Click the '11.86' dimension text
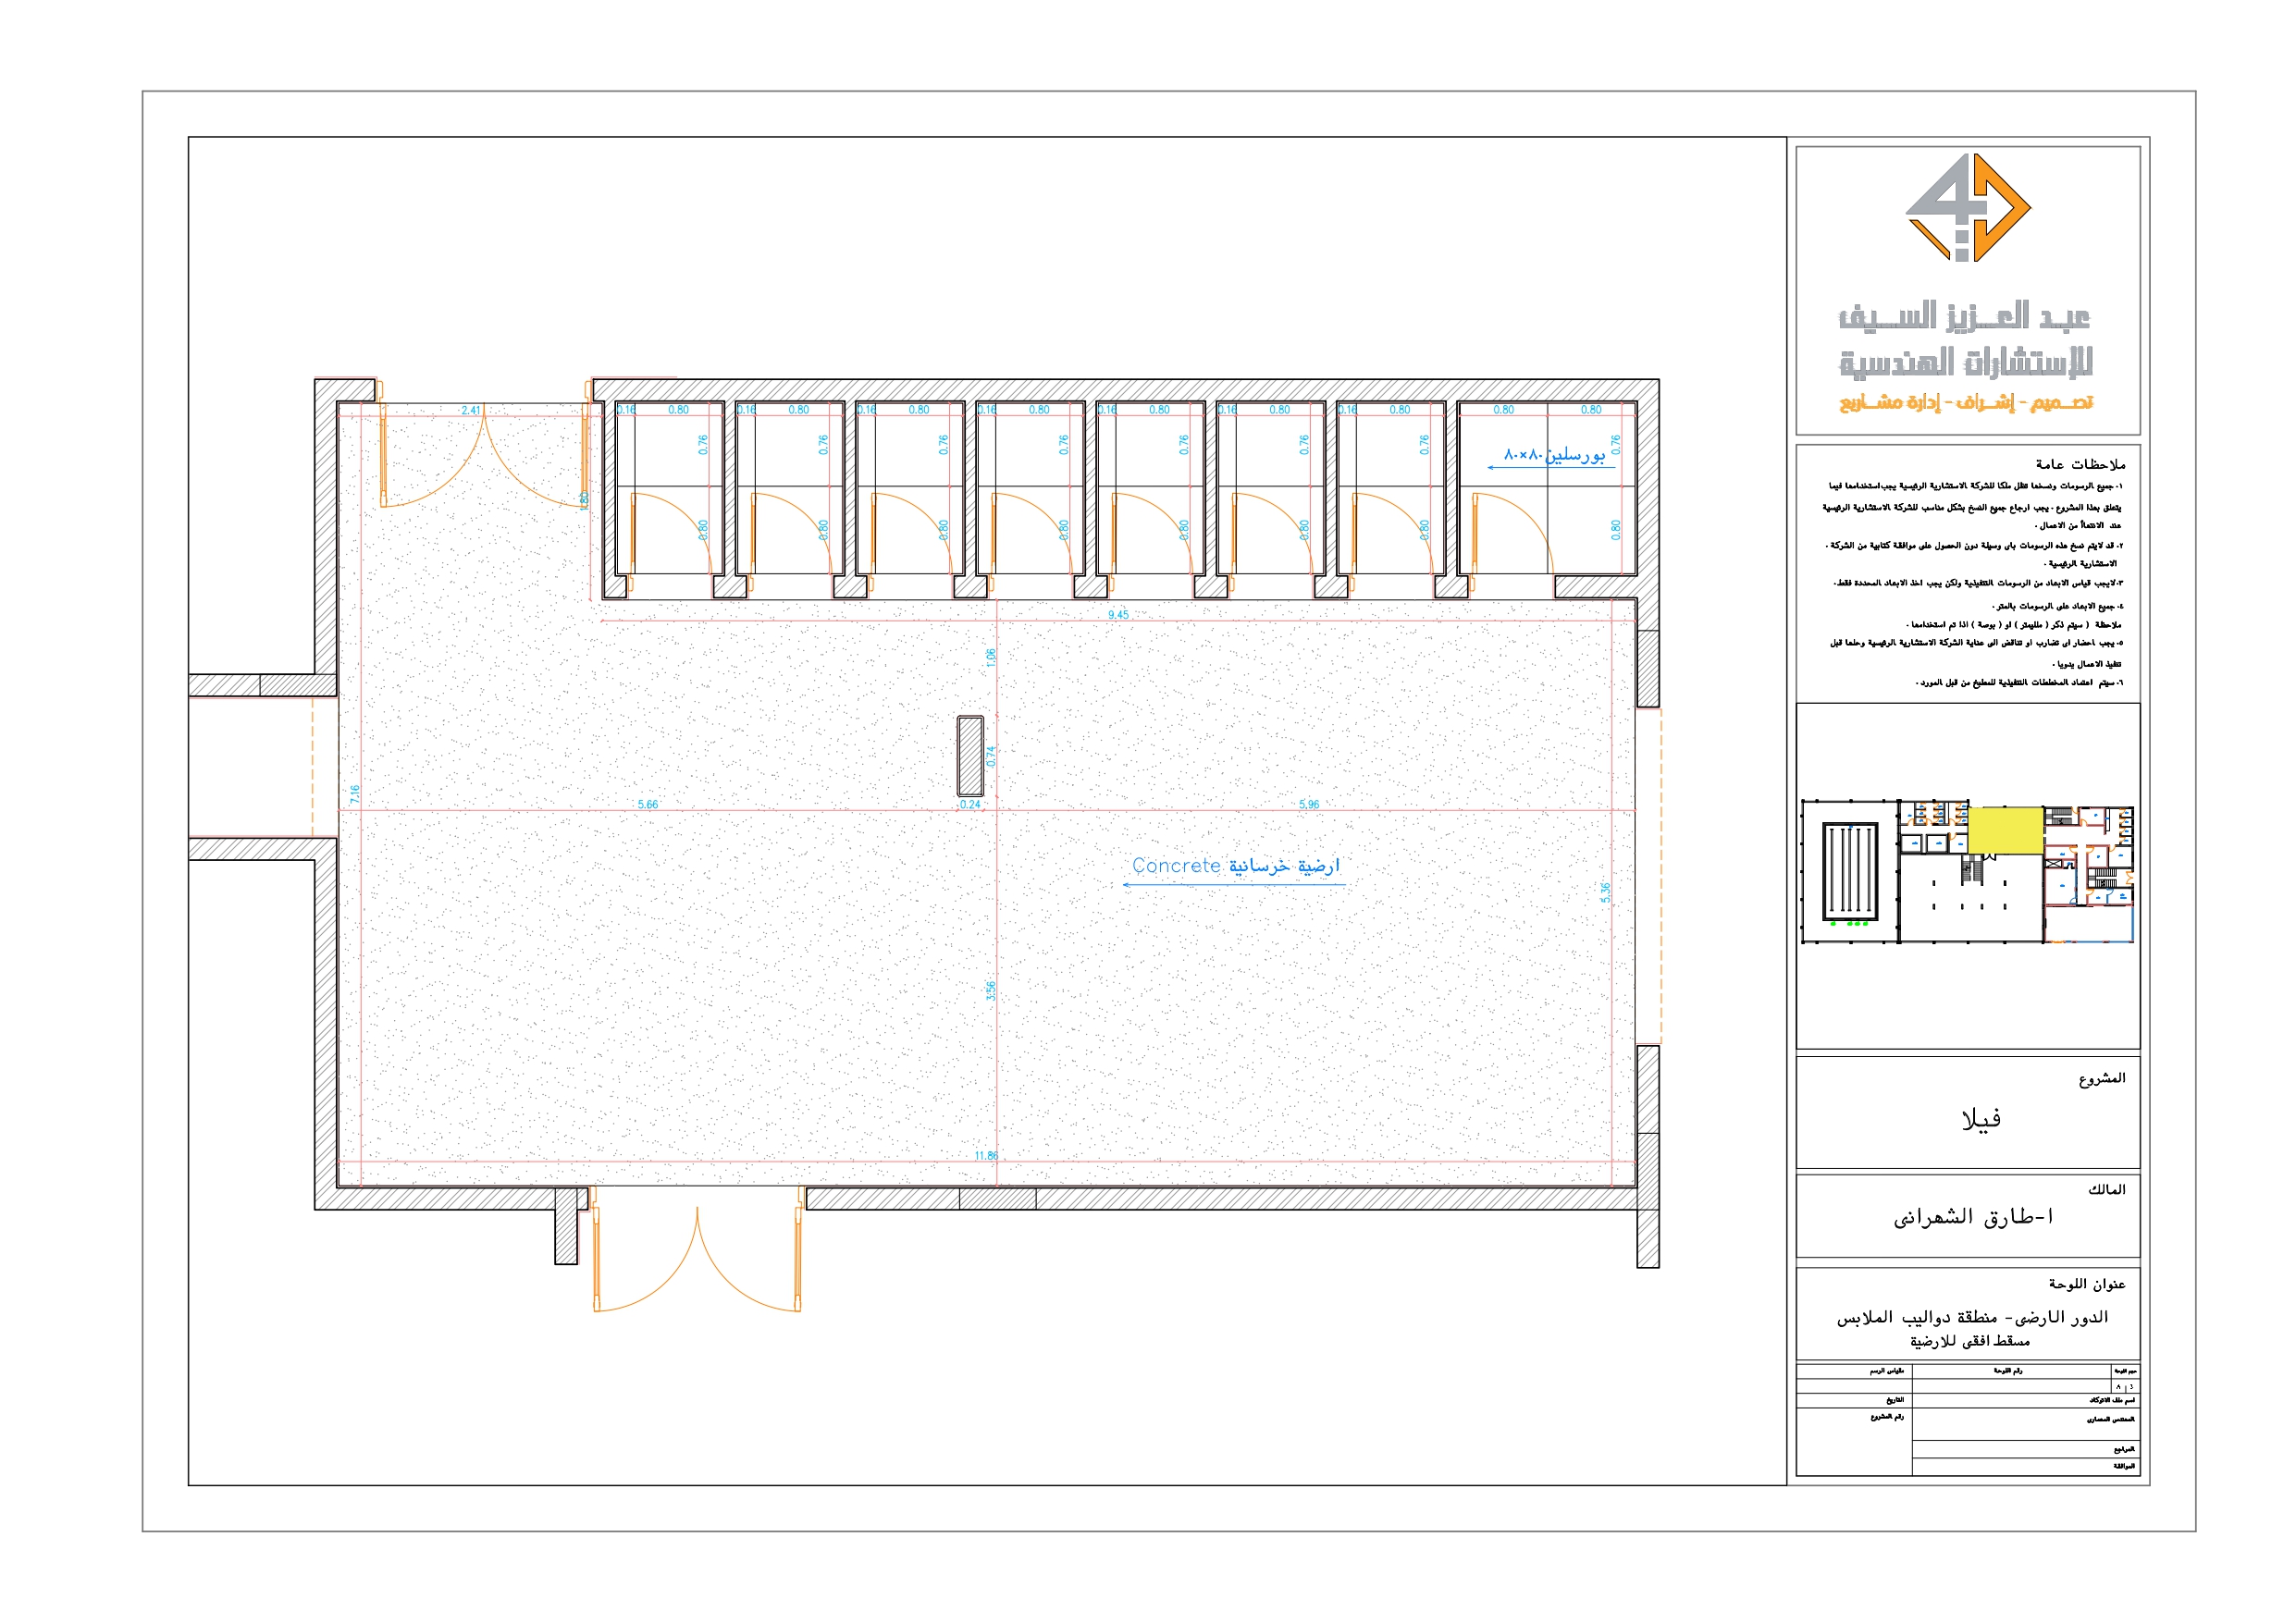The width and height of the screenshot is (2296, 1623). pos(986,1156)
